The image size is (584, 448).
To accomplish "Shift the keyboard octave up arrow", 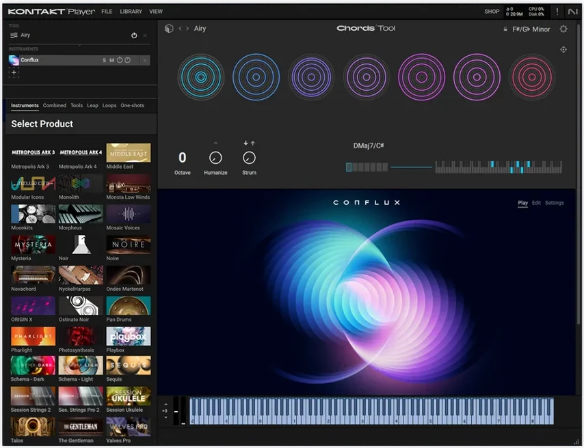I will (x=165, y=404).
